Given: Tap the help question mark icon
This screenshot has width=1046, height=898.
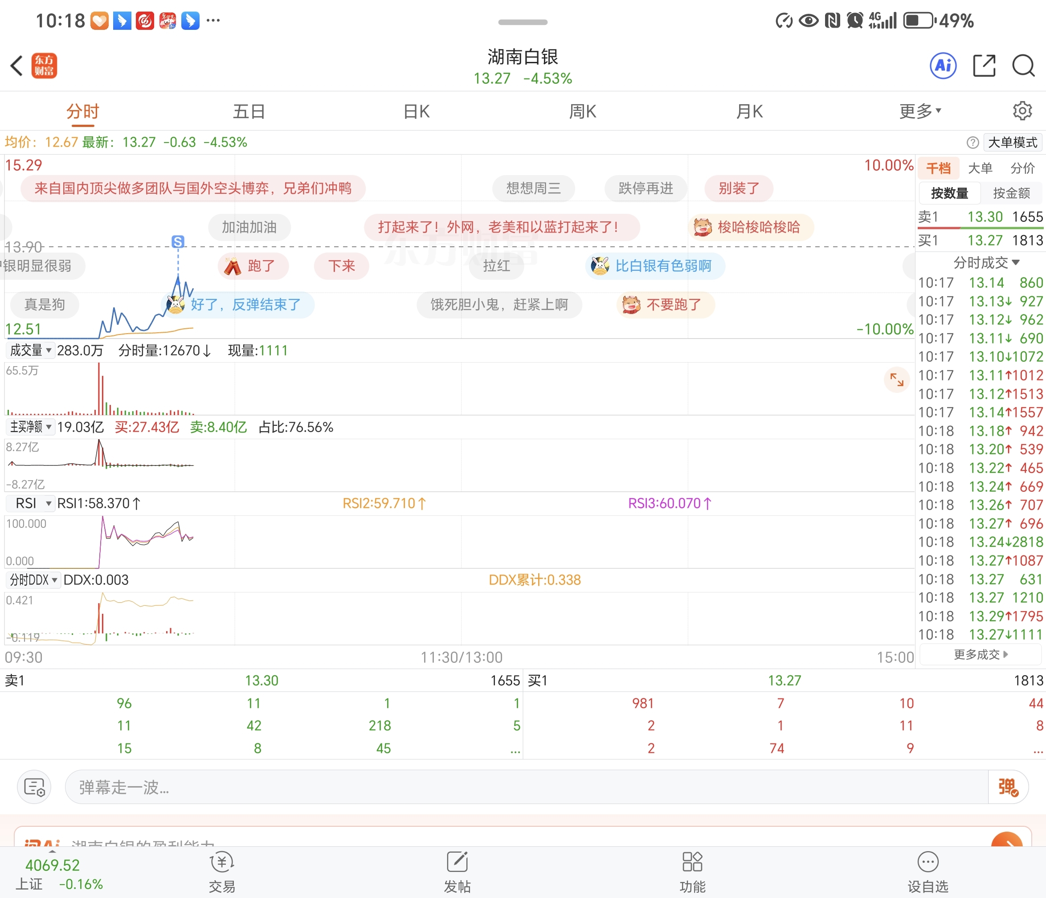Looking at the screenshot, I should 972,143.
